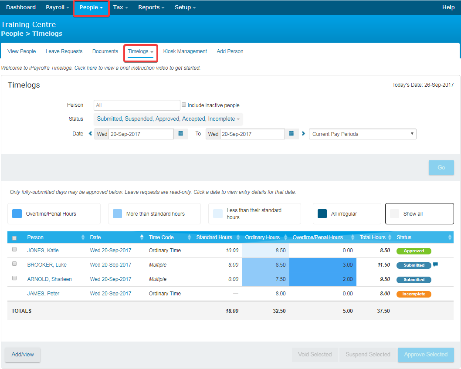The height and width of the screenshot is (369, 461).
Task: Open the From date calendar picker icon
Action: (x=181, y=134)
